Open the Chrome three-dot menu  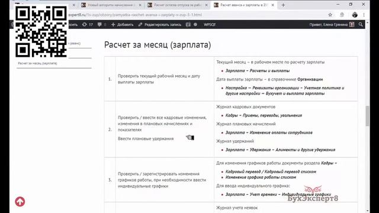click(x=364, y=15)
